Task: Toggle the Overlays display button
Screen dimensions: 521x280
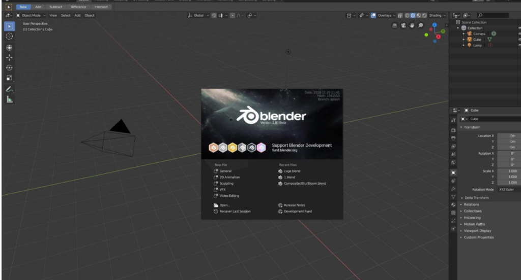Action: (x=384, y=16)
